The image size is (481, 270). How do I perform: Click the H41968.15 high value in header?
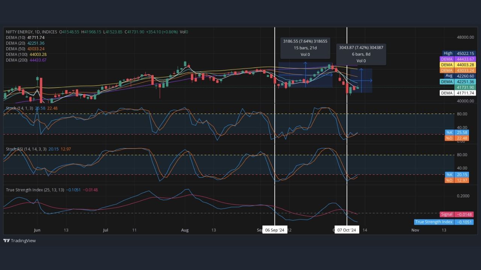point(92,32)
